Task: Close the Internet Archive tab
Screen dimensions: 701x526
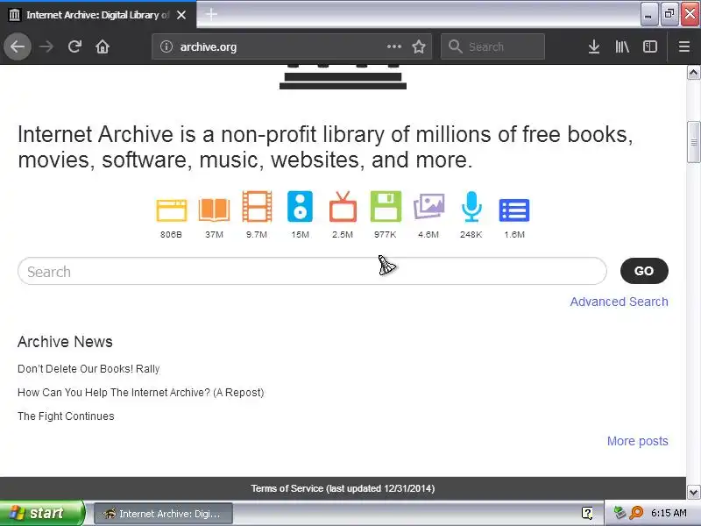Action: click(181, 15)
